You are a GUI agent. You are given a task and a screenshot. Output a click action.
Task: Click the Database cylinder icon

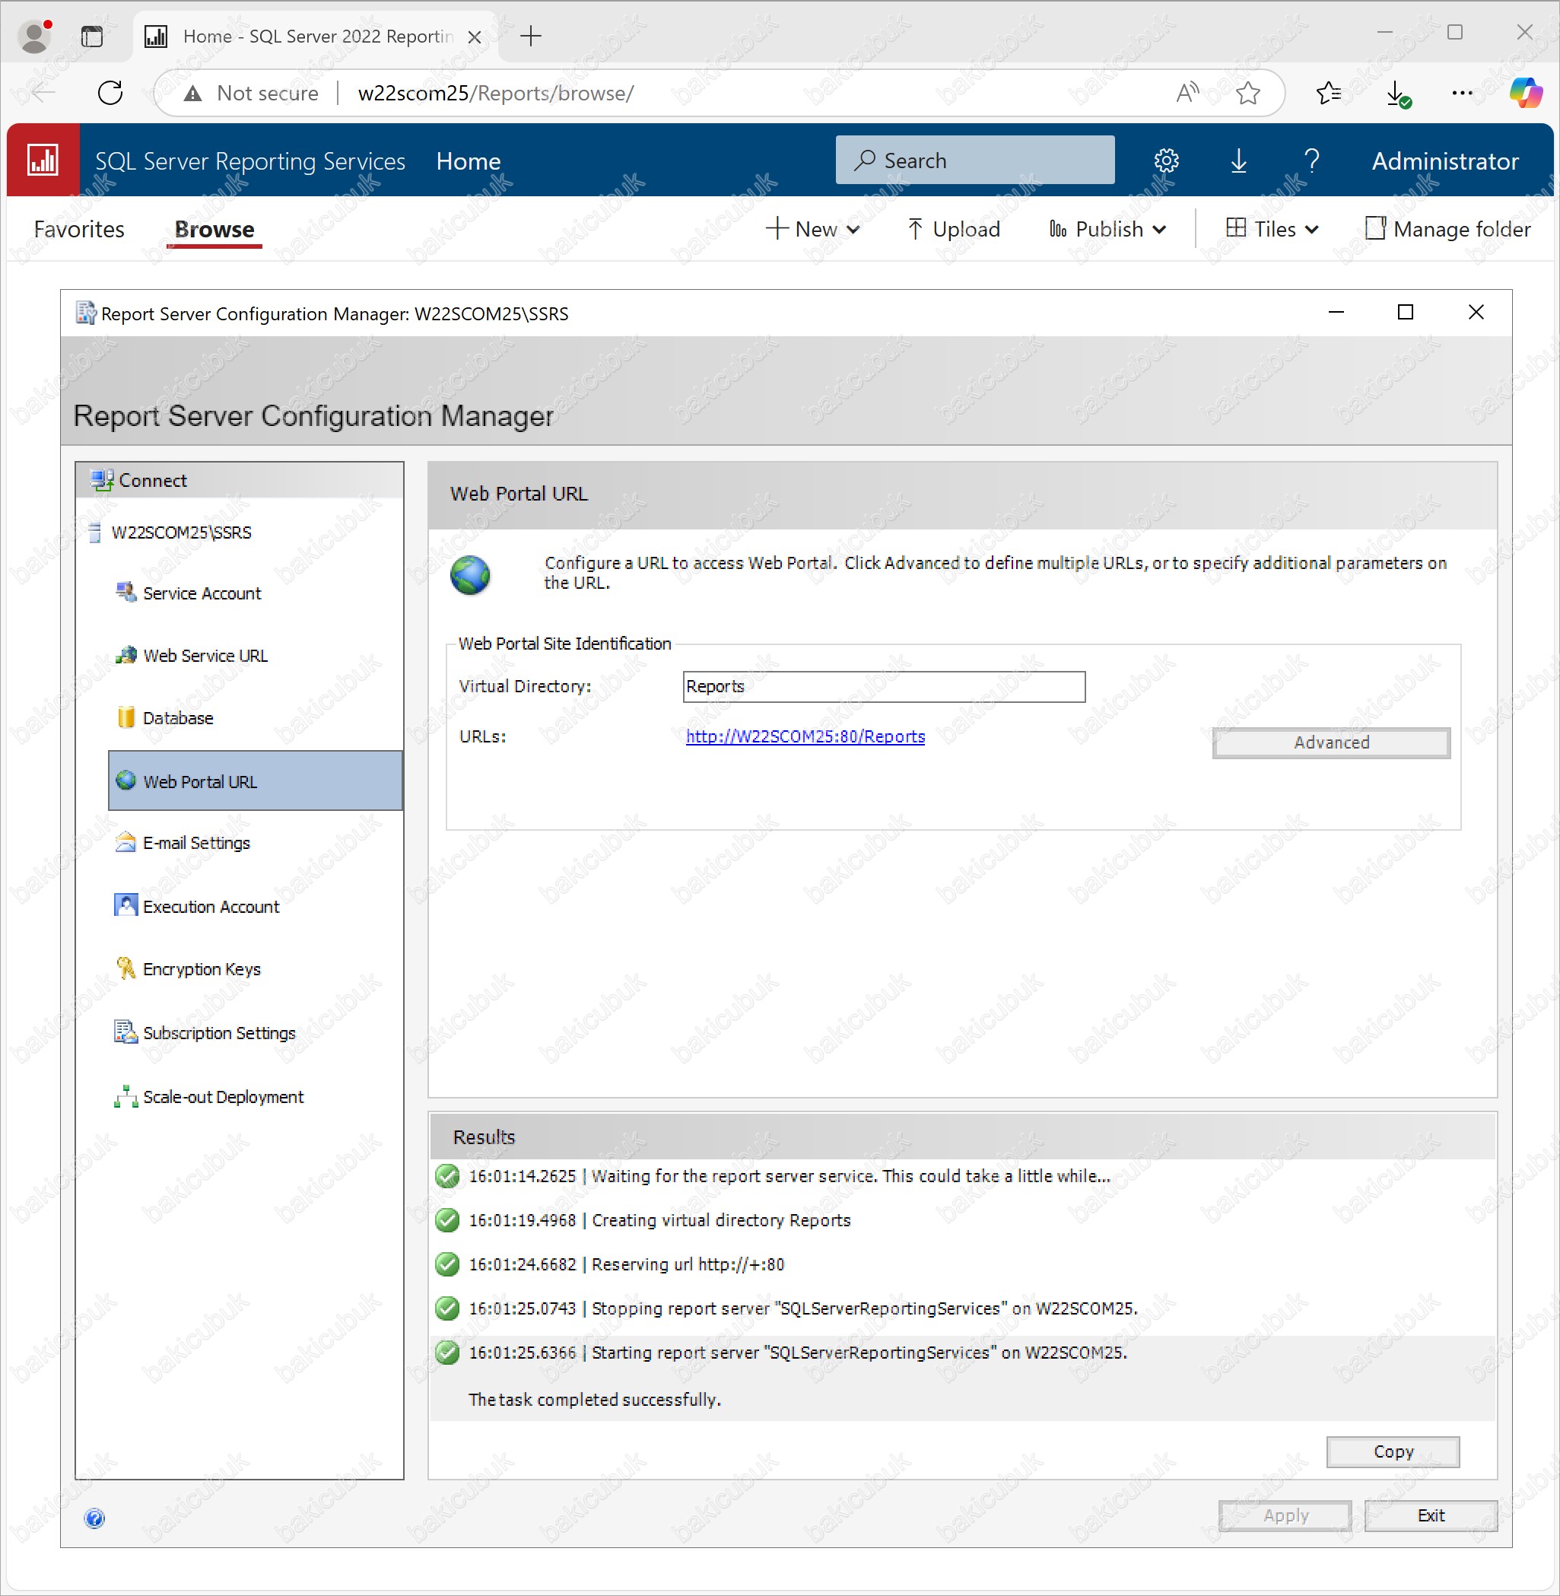(x=125, y=717)
